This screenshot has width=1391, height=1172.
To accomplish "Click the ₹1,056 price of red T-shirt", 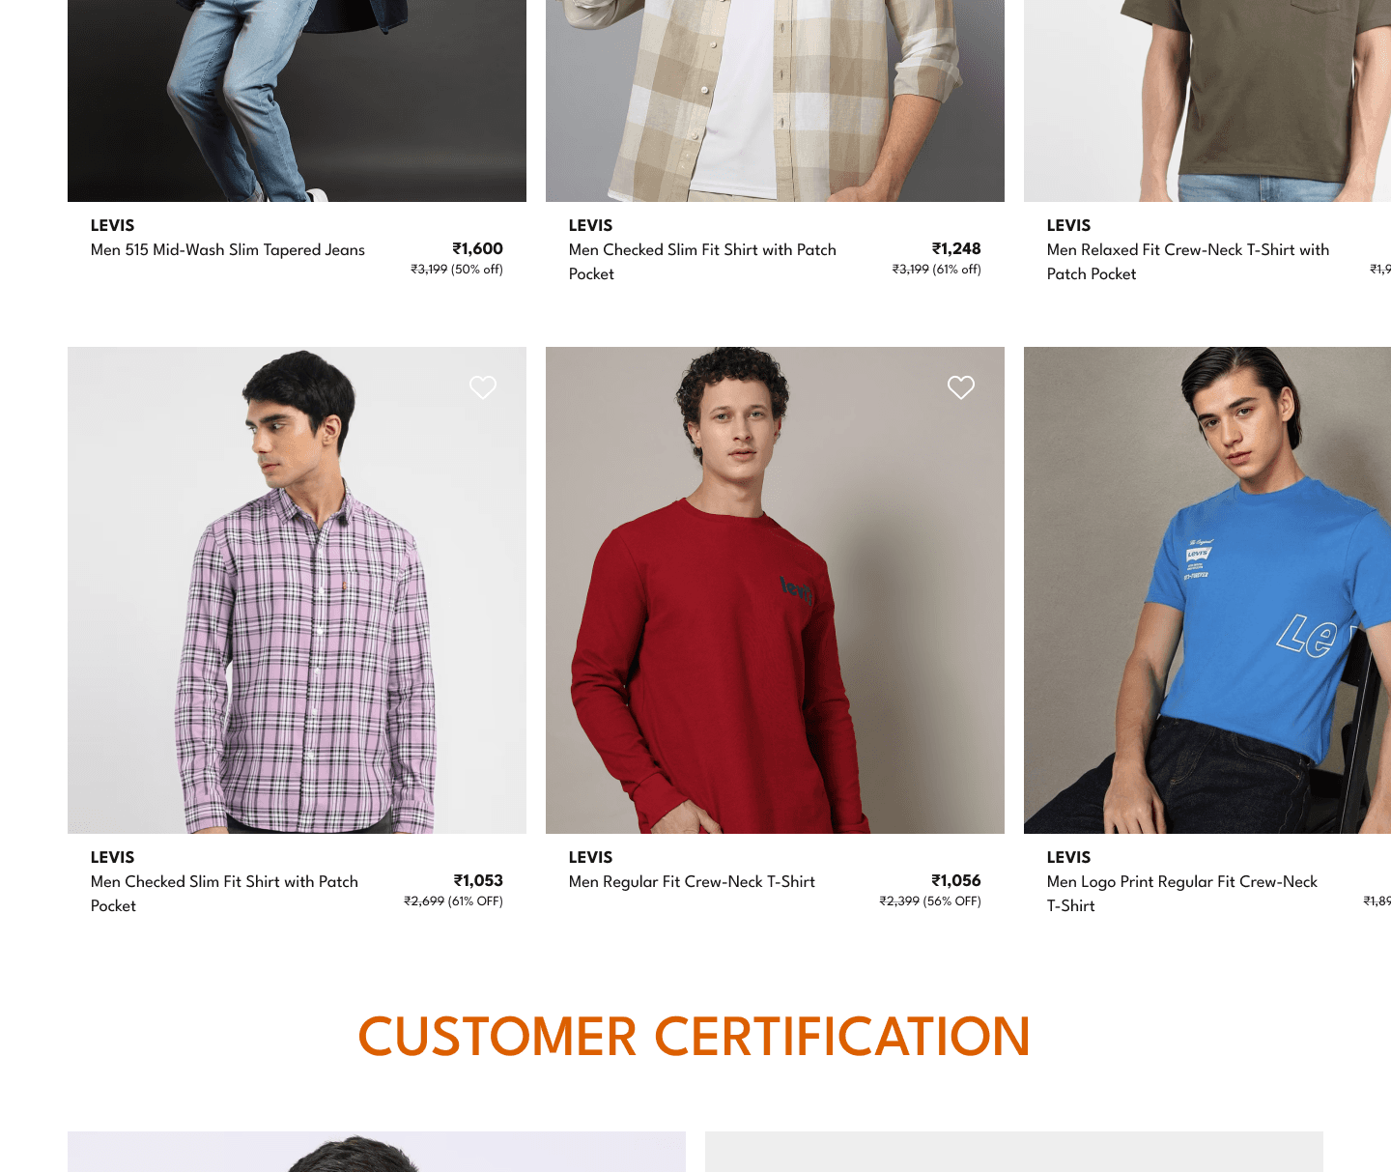I will click(x=956, y=881).
